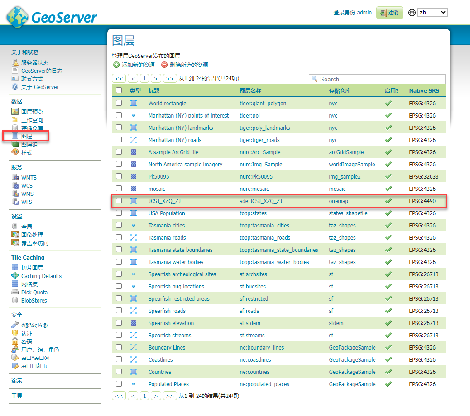The height and width of the screenshot is (416, 470).
Task: Click polygon type icon for JCSJ_XZQ_ZJ row
Action: tap(134, 201)
